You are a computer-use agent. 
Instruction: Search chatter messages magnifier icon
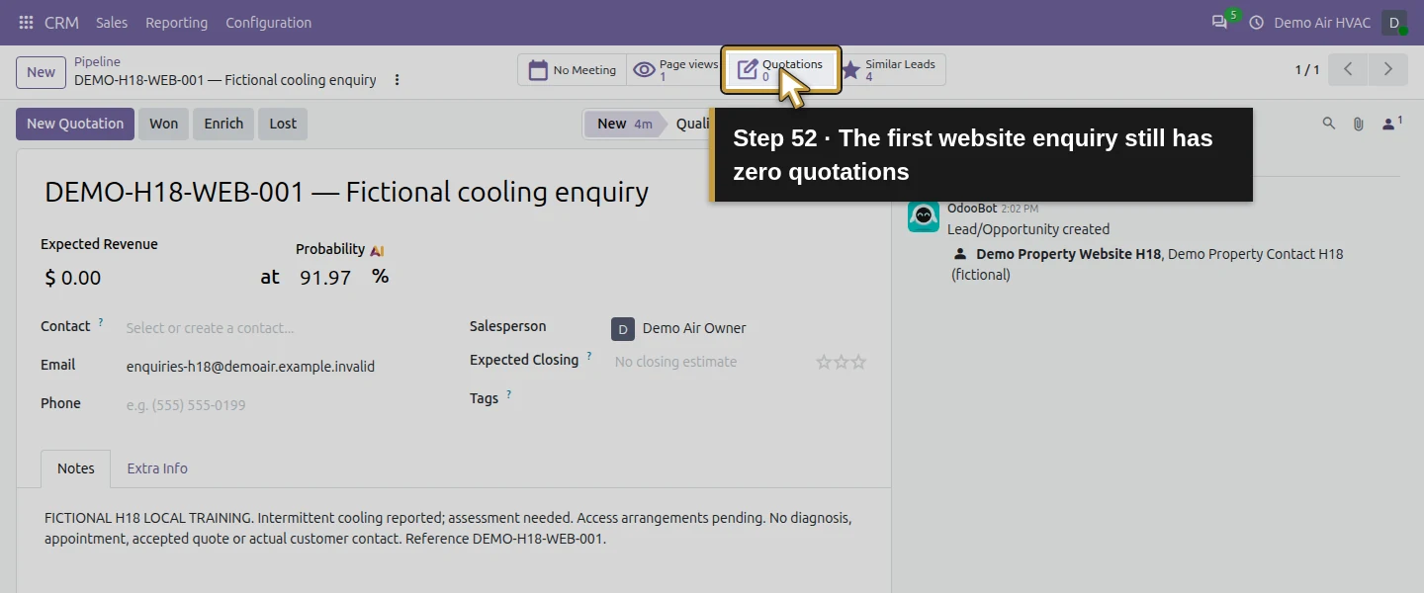pyautogui.click(x=1329, y=124)
